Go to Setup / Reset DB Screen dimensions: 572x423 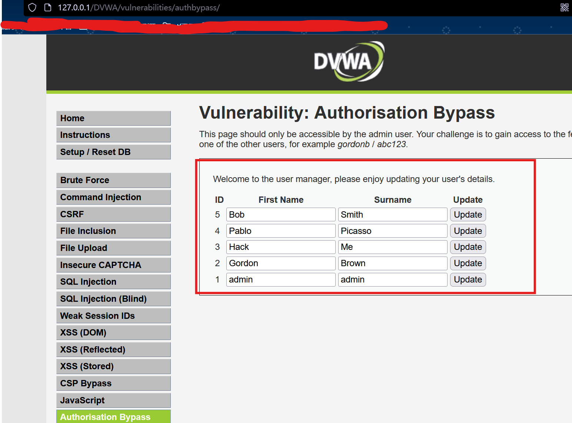point(113,152)
